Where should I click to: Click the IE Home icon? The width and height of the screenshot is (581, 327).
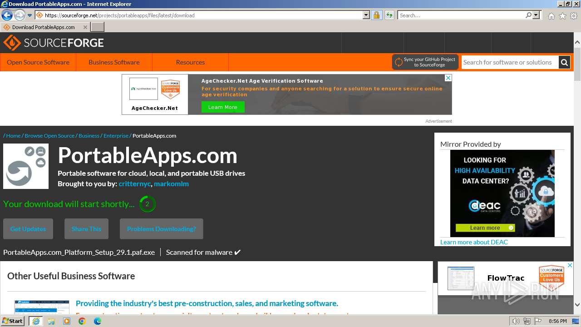(551, 16)
